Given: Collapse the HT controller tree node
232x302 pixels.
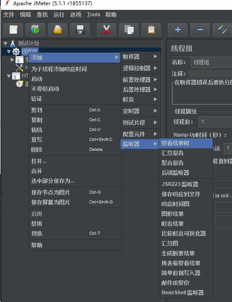Looking at the screenshot, I should click(9, 76).
